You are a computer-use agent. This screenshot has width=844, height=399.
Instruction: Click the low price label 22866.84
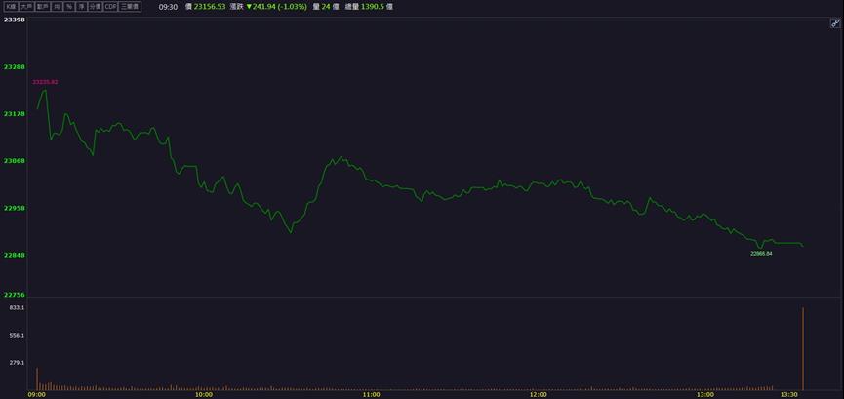pyautogui.click(x=762, y=253)
